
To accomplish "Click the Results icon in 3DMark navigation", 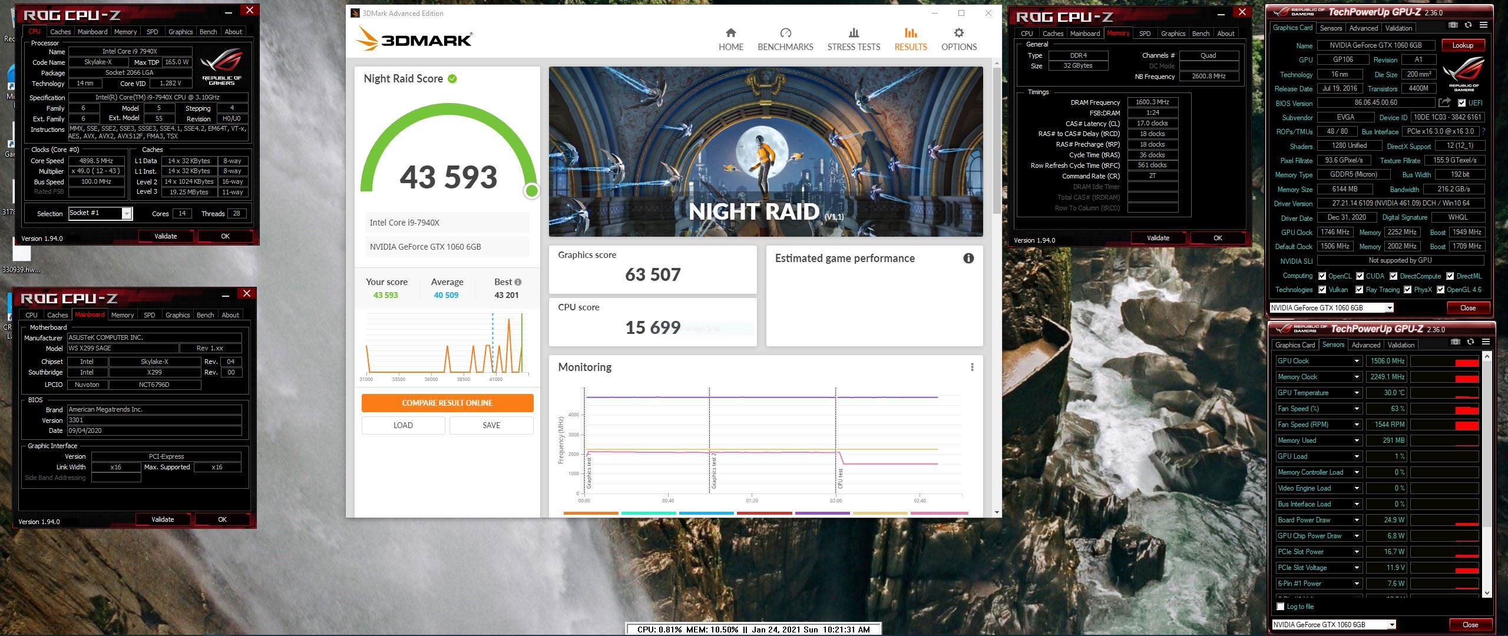I will pos(911,32).
